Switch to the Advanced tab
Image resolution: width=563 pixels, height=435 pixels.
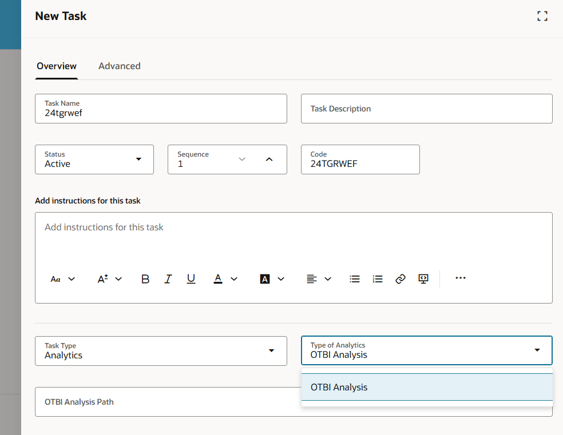click(119, 66)
